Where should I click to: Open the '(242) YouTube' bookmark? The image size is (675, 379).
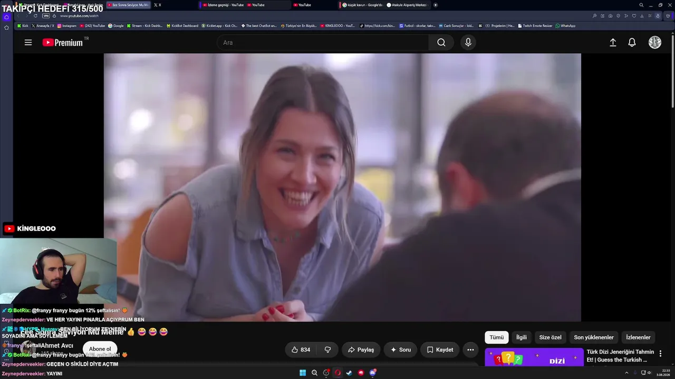(x=93, y=26)
